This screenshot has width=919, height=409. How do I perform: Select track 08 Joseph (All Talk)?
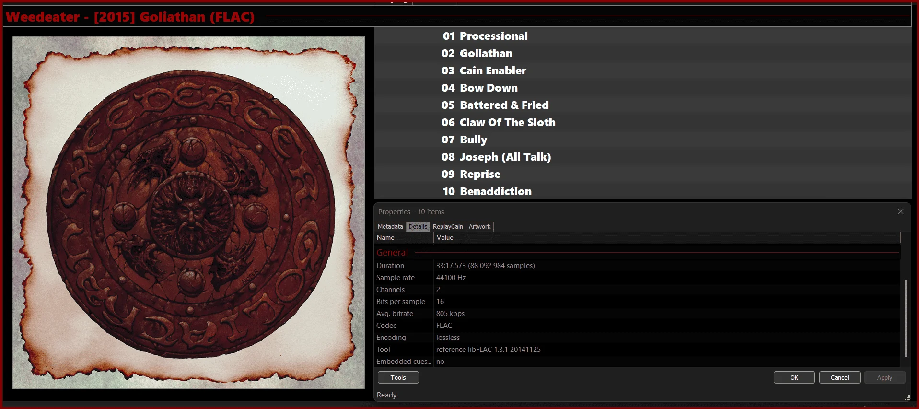click(642, 157)
